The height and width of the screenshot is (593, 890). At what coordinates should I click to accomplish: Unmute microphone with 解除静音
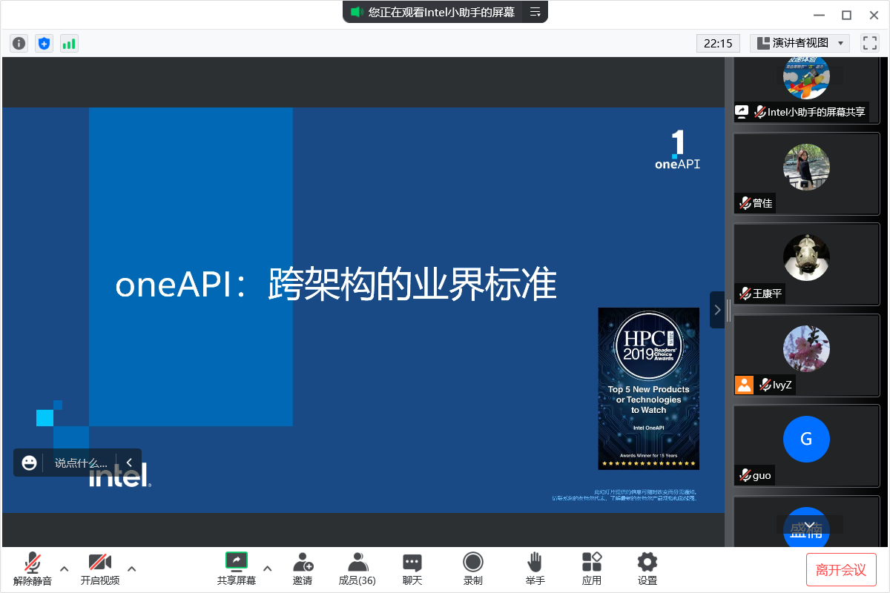(x=33, y=568)
